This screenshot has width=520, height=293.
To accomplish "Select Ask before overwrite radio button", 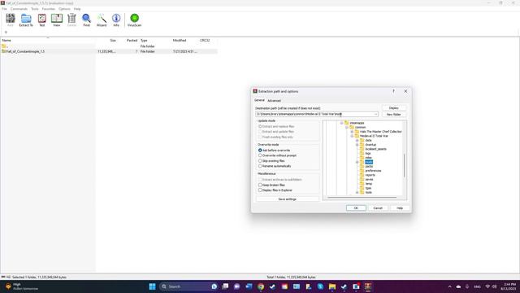I will coord(260,150).
